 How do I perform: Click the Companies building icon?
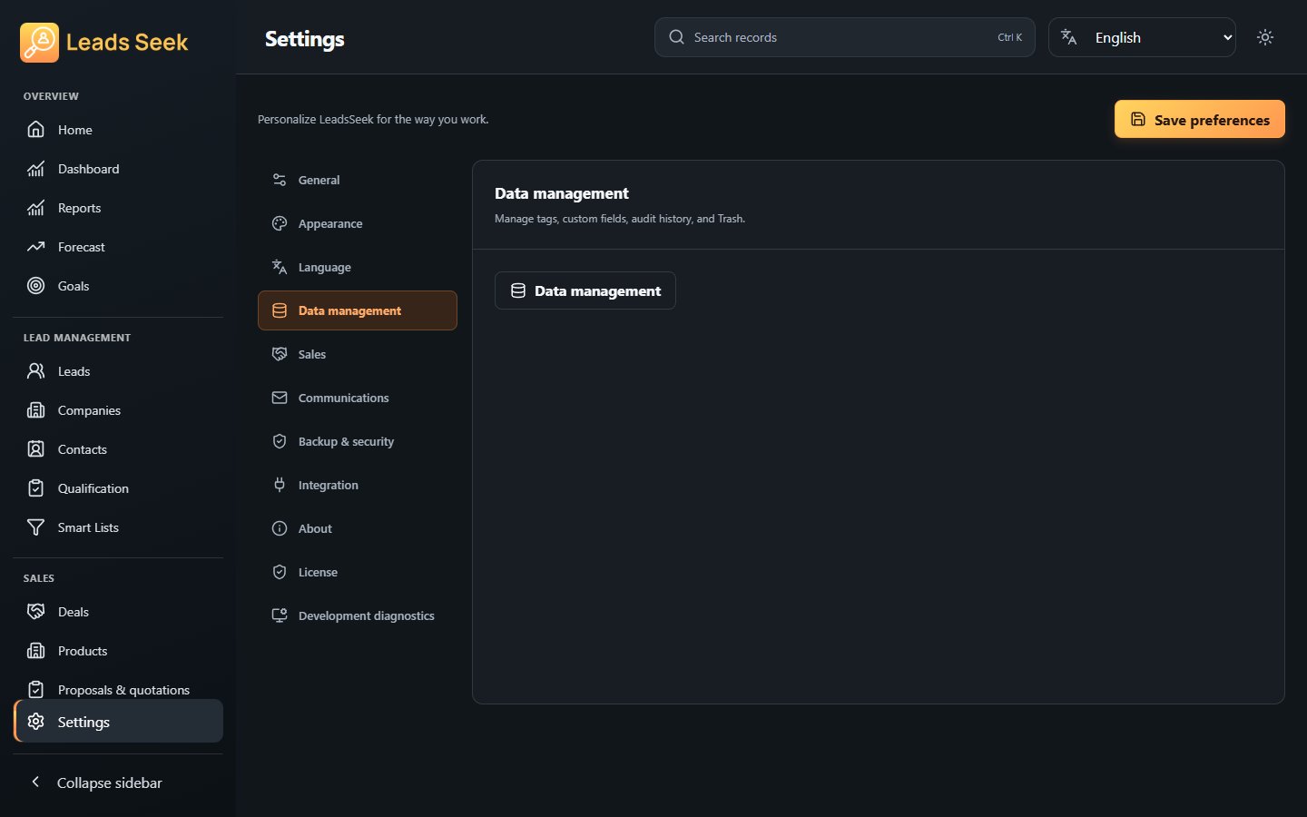35,410
